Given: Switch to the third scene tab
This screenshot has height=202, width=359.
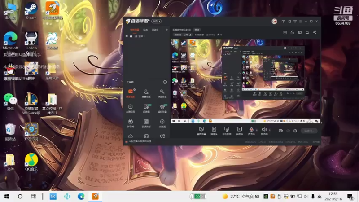Looking at the screenshot, I should tap(155, 30).
